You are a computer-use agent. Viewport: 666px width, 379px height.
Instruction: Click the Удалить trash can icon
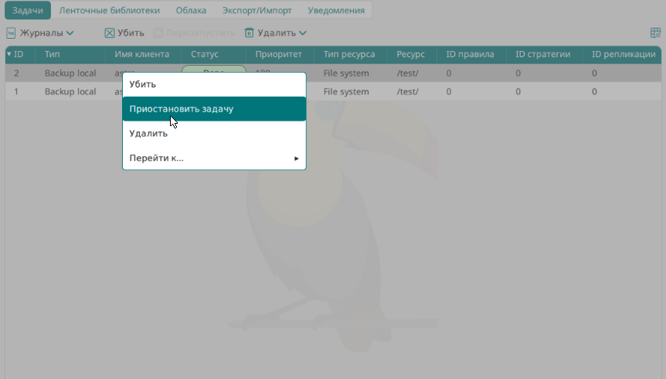pyautogui.click(x=250, y=33)
